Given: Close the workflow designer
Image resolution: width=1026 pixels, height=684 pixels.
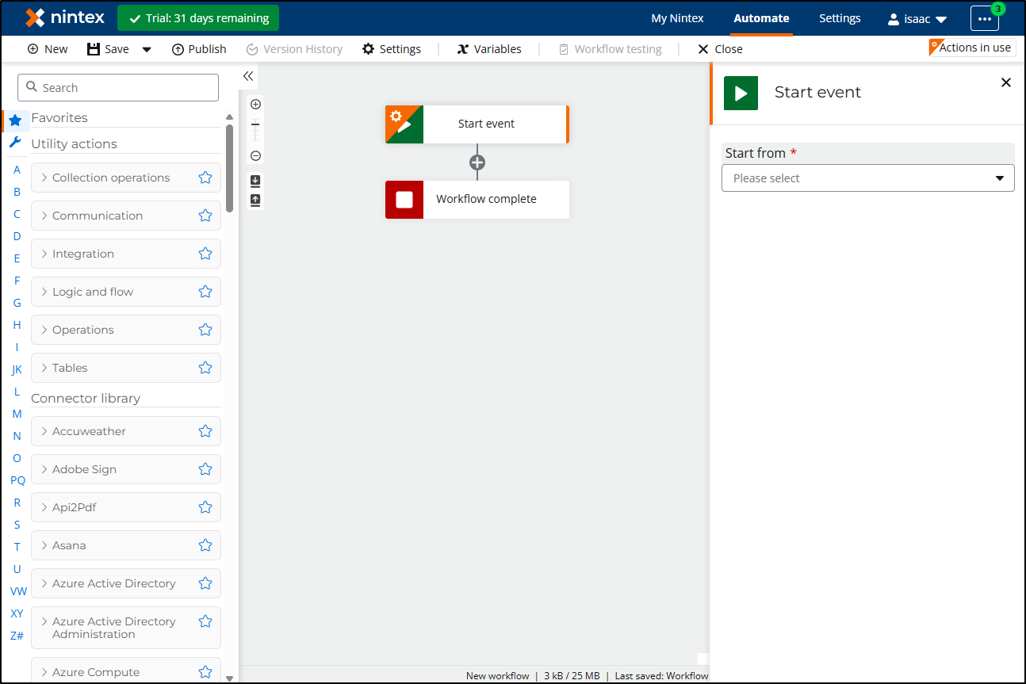Looking at the screenshot, I should click(720, 49).
